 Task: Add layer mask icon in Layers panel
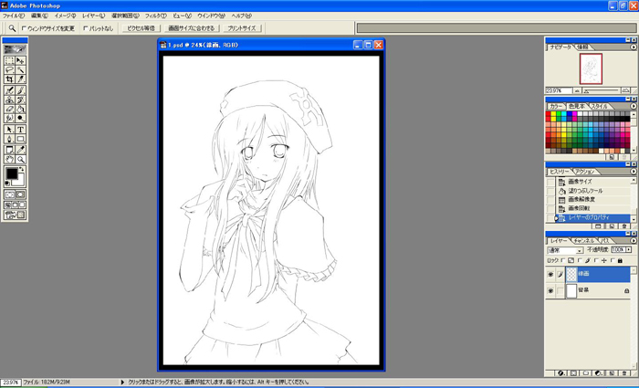(x=573, y=372)
